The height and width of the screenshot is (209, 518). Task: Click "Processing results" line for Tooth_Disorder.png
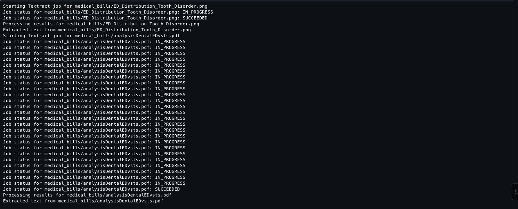pyautogui.click(x=101, y=24)
